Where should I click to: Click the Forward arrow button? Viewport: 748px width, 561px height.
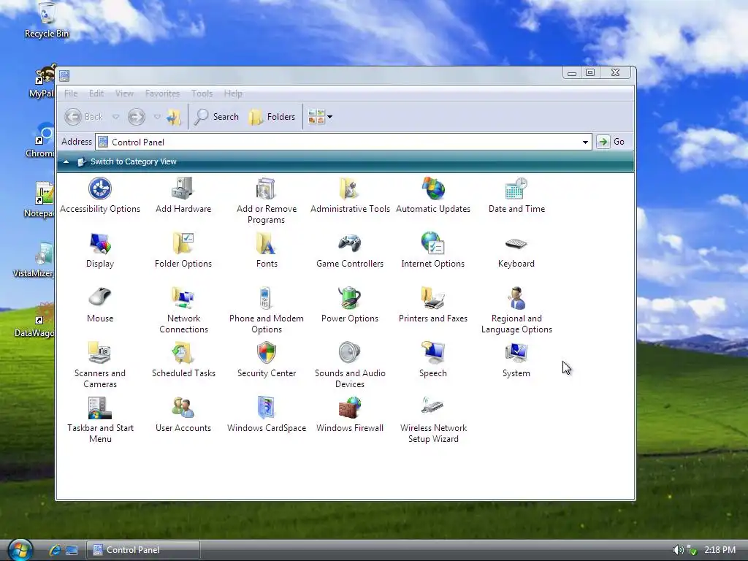(x=137, y=116)
